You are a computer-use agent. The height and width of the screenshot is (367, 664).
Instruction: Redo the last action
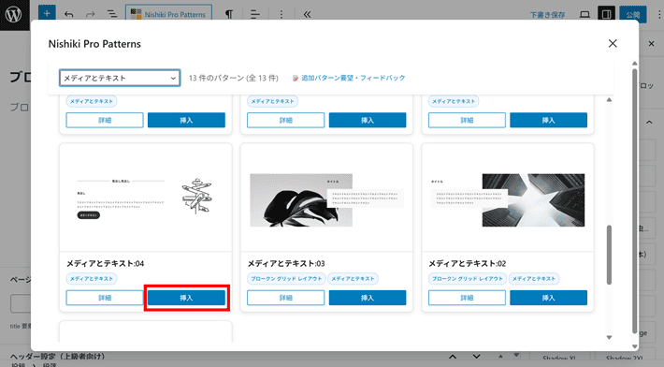click(90, 14)
